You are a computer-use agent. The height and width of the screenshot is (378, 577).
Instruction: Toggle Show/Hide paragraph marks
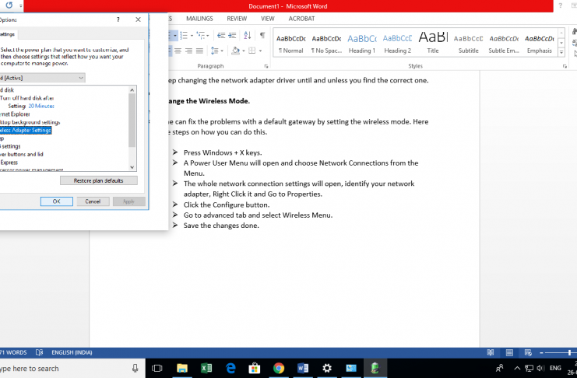pos(262,35)
